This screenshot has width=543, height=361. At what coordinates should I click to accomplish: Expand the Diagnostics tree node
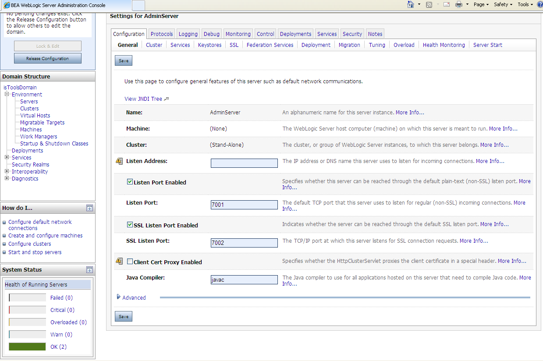pyautogui.click(x=7, y=178)
